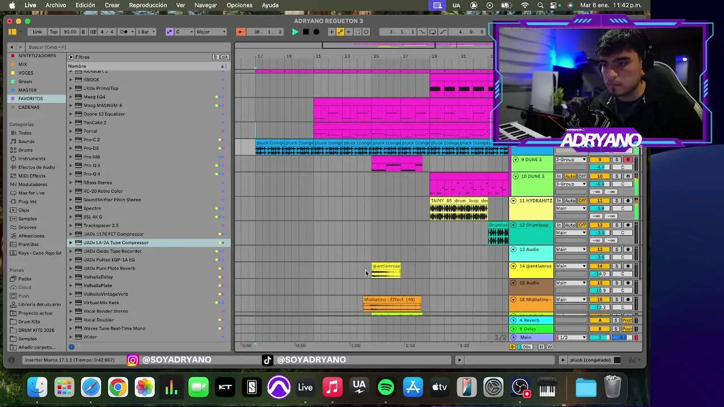Fold track 9 DUNE 3
Screen dimensions: 724x407
click(515, 160)
